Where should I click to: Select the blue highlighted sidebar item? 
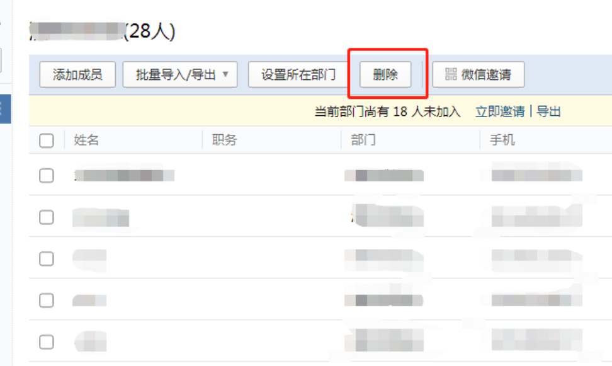click(x=6, y=108)
